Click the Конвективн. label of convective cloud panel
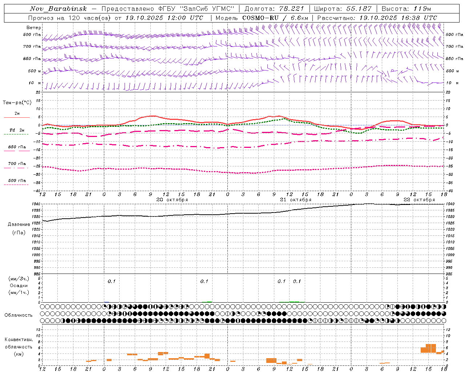465x372 pixels. pyautogui.click(x=19, y=340)
